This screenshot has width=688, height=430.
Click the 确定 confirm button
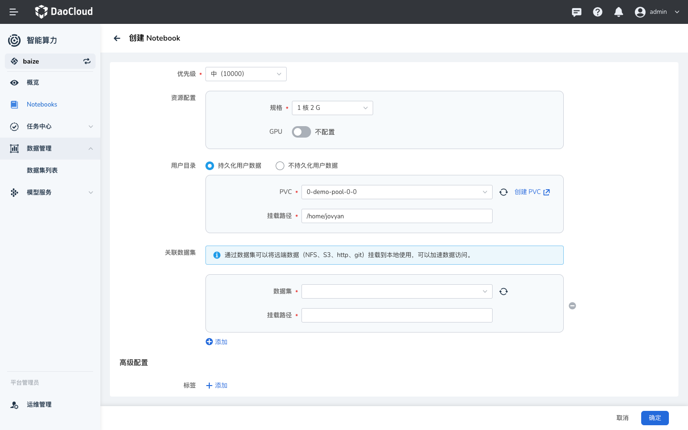[655, 418]
